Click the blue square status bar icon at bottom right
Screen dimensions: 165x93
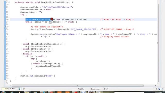(x=159, y=89)
